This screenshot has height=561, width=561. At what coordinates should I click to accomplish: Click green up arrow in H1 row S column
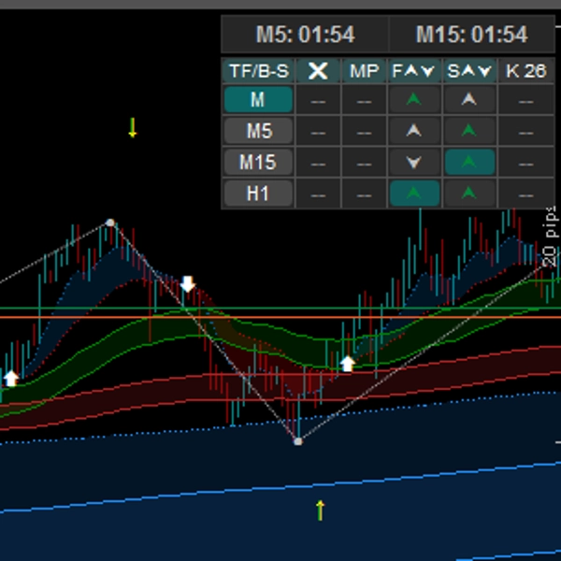(x=469, y=194)
